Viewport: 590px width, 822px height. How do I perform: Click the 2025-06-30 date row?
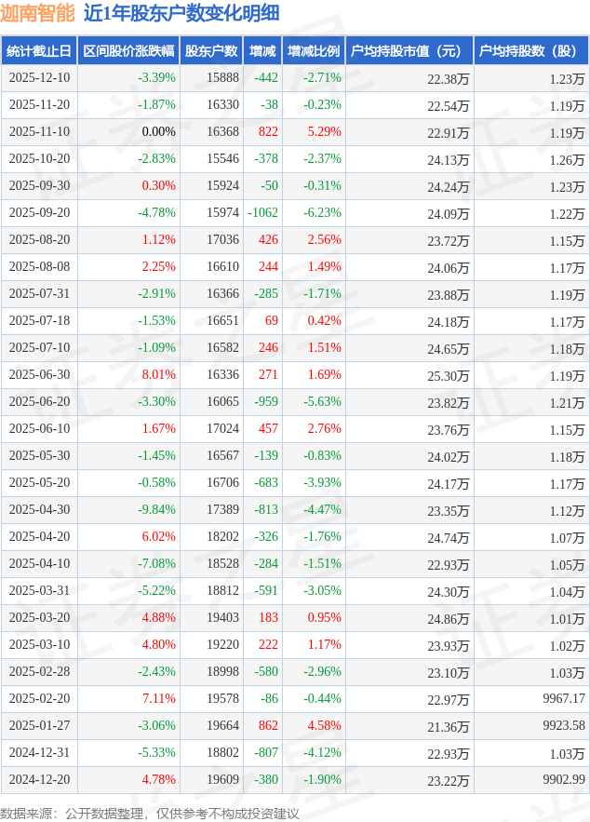click(39, 375)
